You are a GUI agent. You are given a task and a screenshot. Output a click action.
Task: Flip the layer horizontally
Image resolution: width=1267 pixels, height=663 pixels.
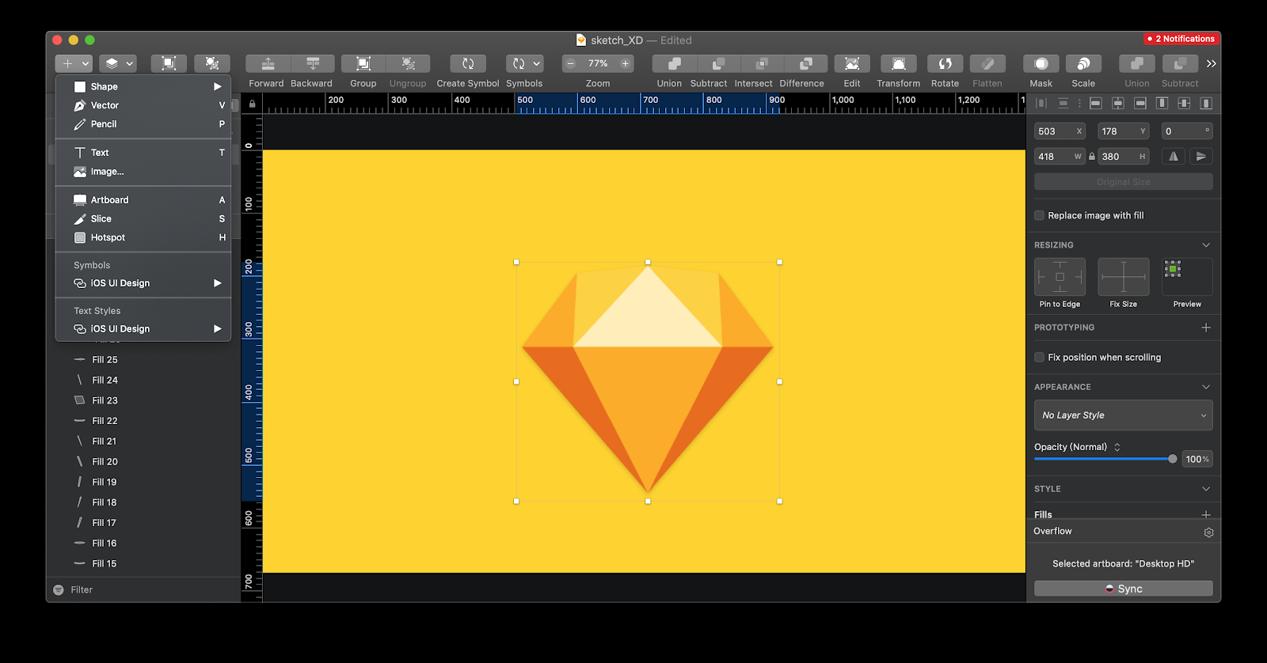pos(1174,157)
